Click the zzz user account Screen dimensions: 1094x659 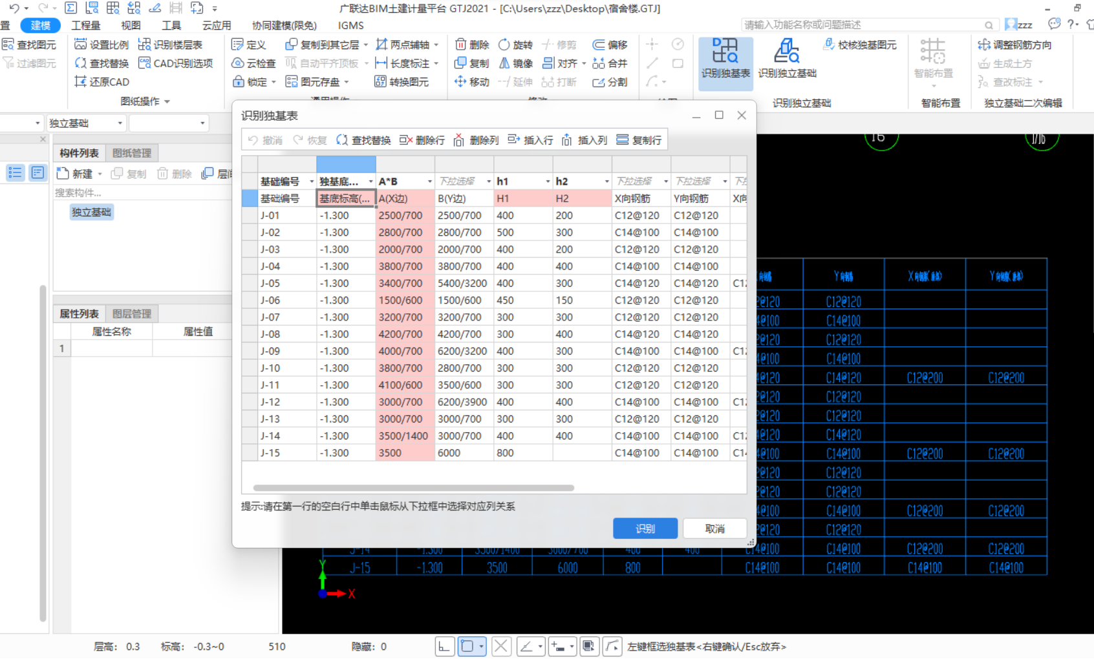[1020, 25]
